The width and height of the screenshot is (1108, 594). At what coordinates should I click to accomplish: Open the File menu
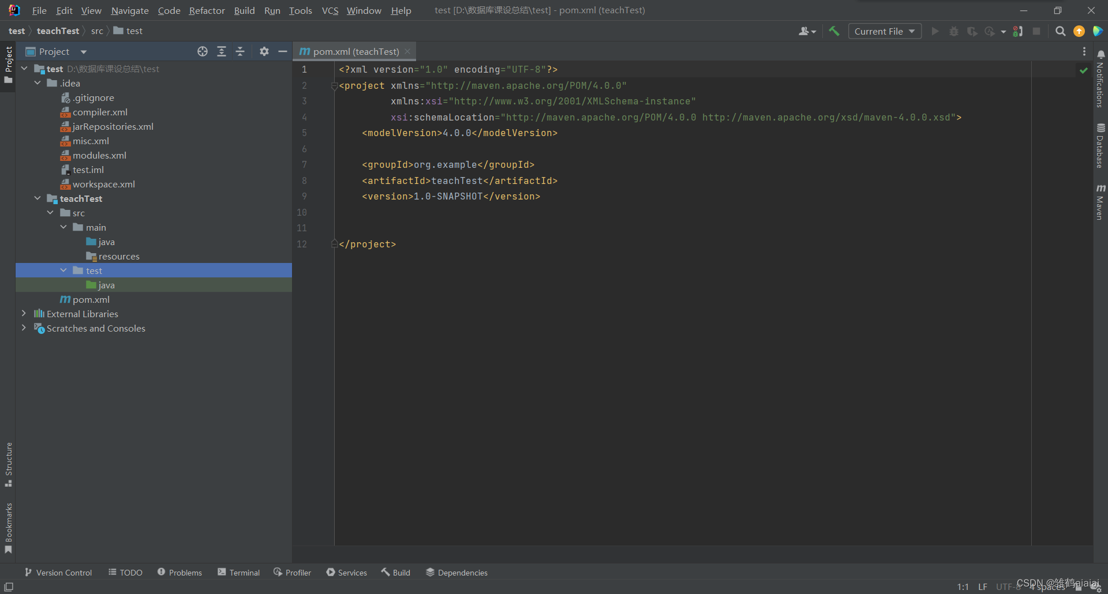click(x=39, y=10)
